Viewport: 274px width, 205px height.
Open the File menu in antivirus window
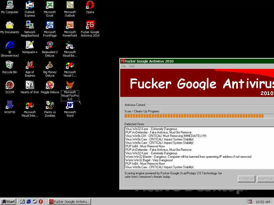124,66
